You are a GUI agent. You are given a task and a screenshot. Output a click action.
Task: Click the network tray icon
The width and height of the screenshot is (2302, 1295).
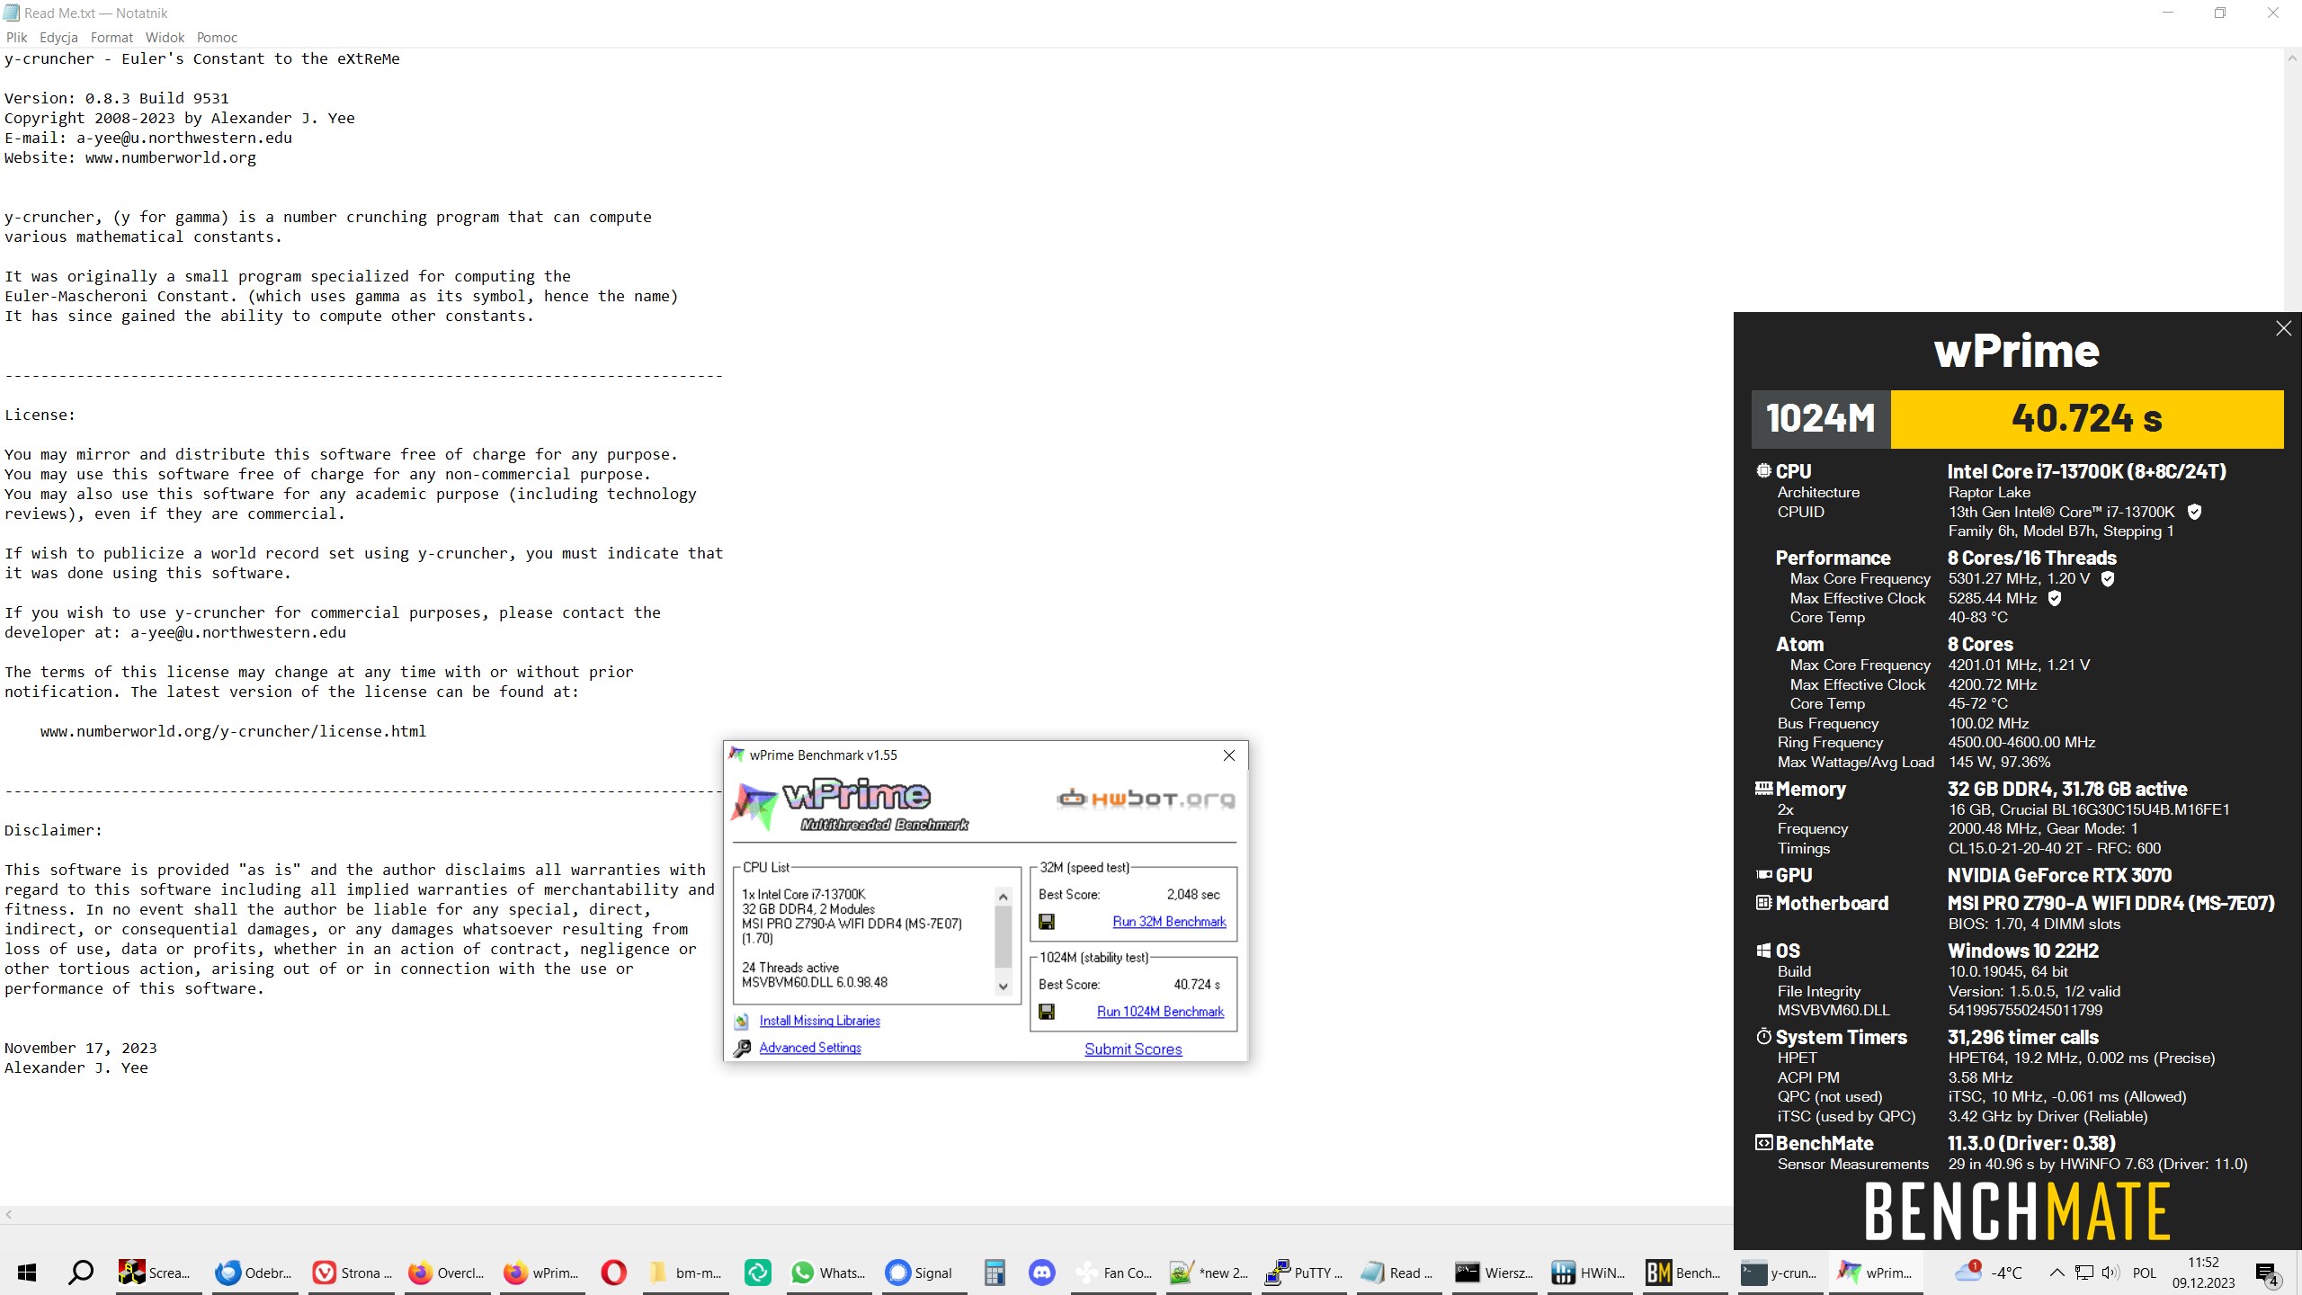click(x=2083, y=1273)
